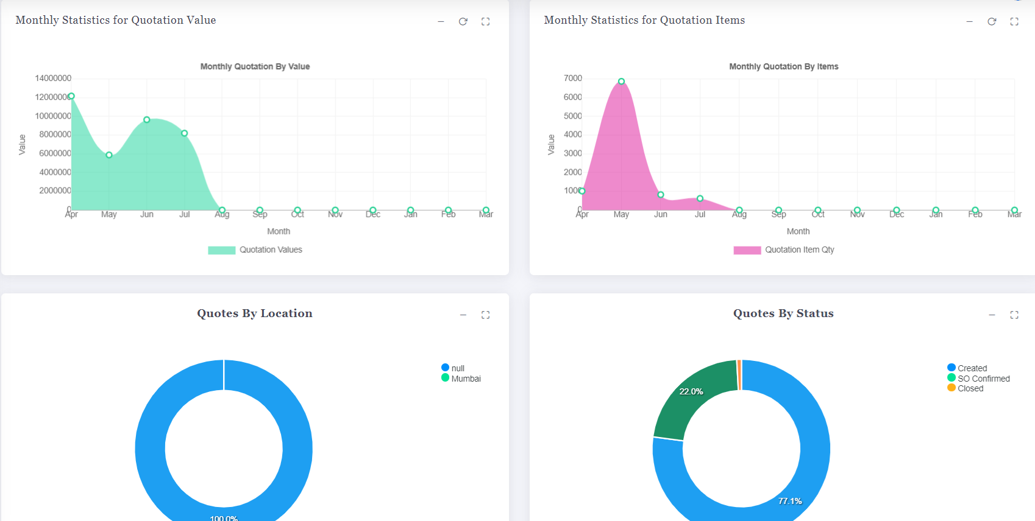Toggle Closed status in legend

point(966,388)
